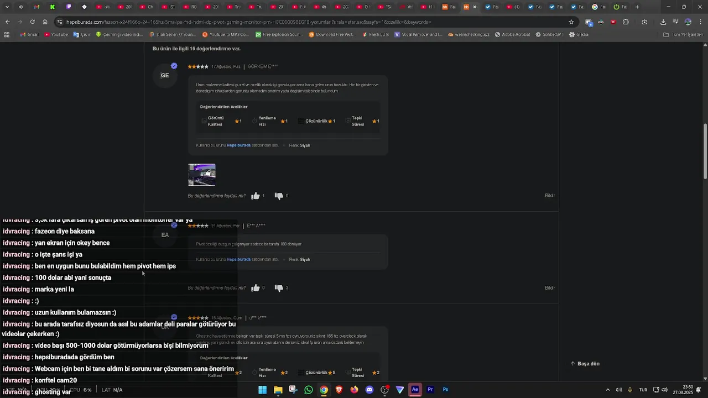Switch to the Gmail pinned tab
This screenshot has height=398, width=708.
tap(37, 7)
